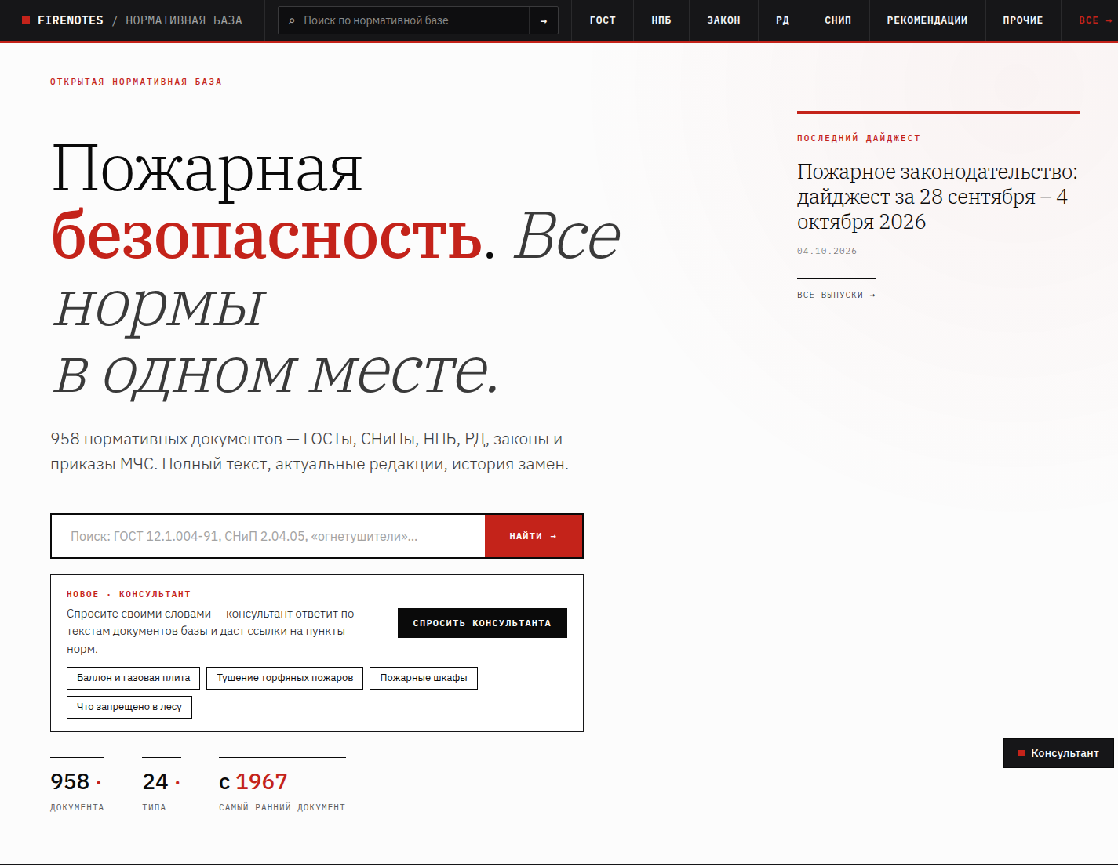Submit header search with arrow button
The image size is (1118, 866).
click(544, 20)
